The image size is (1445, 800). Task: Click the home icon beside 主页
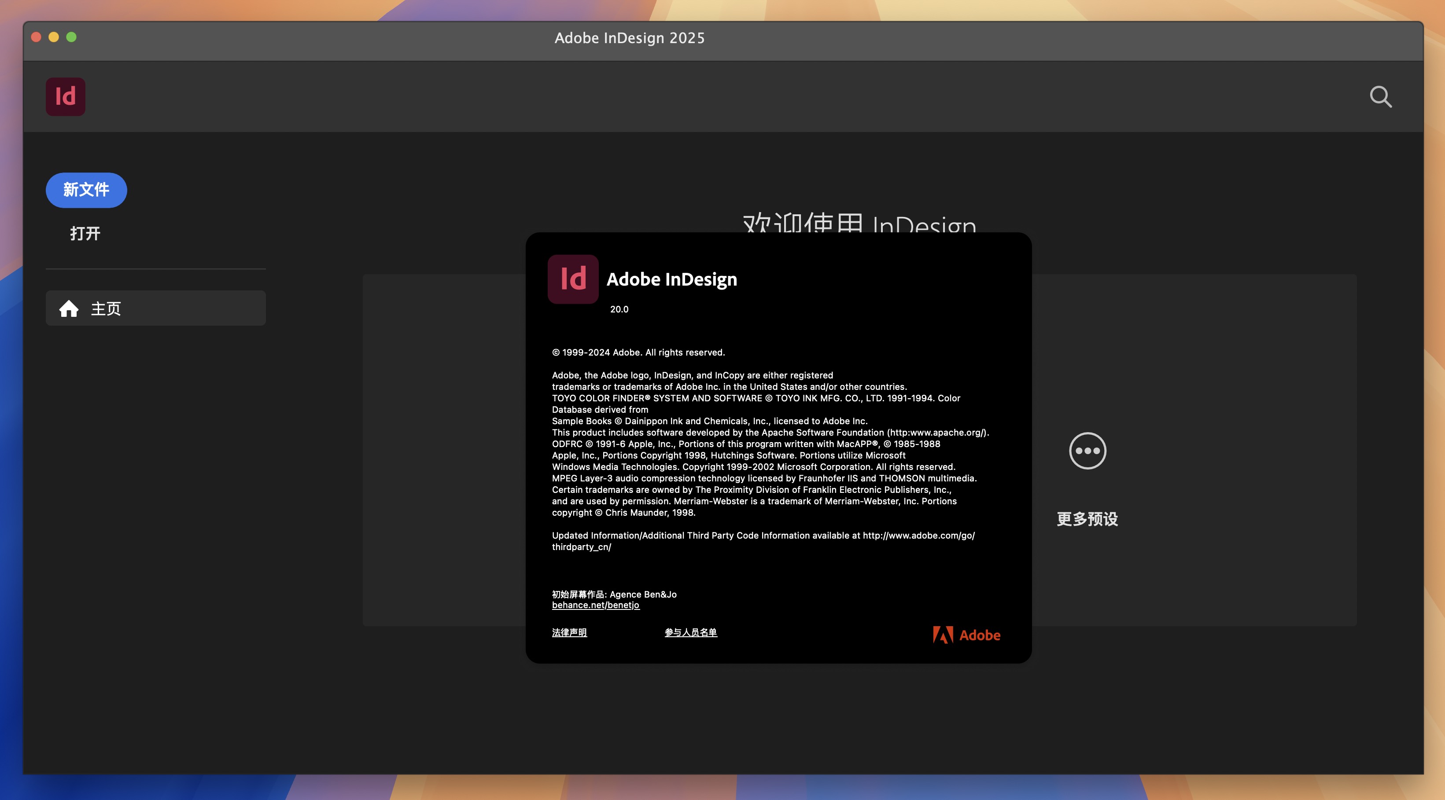coord(69,308)
